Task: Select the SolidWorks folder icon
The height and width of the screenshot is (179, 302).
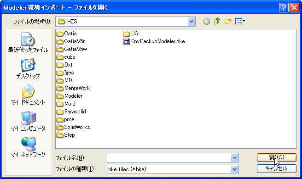Action: tap(60, 127)
